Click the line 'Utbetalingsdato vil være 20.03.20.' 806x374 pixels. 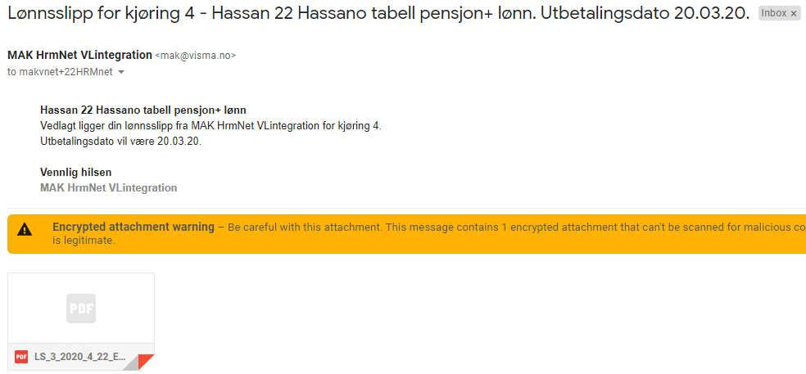pyautogui.click(x=120, y=142)
